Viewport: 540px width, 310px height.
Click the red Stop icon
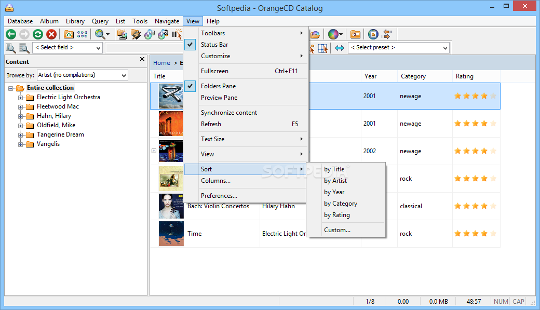click(x=51, y=34)
